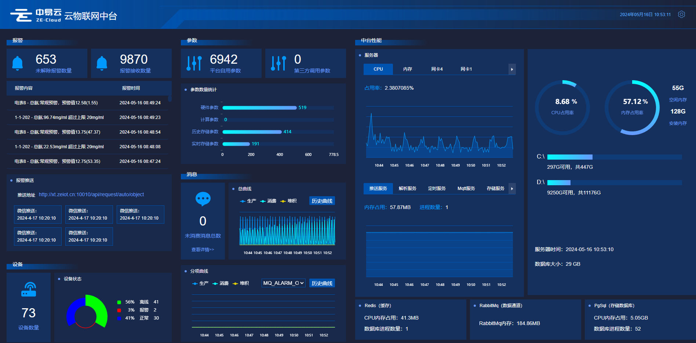Toggle 离线 legend in device status
696x343 pixels.
tap(138, 302)
